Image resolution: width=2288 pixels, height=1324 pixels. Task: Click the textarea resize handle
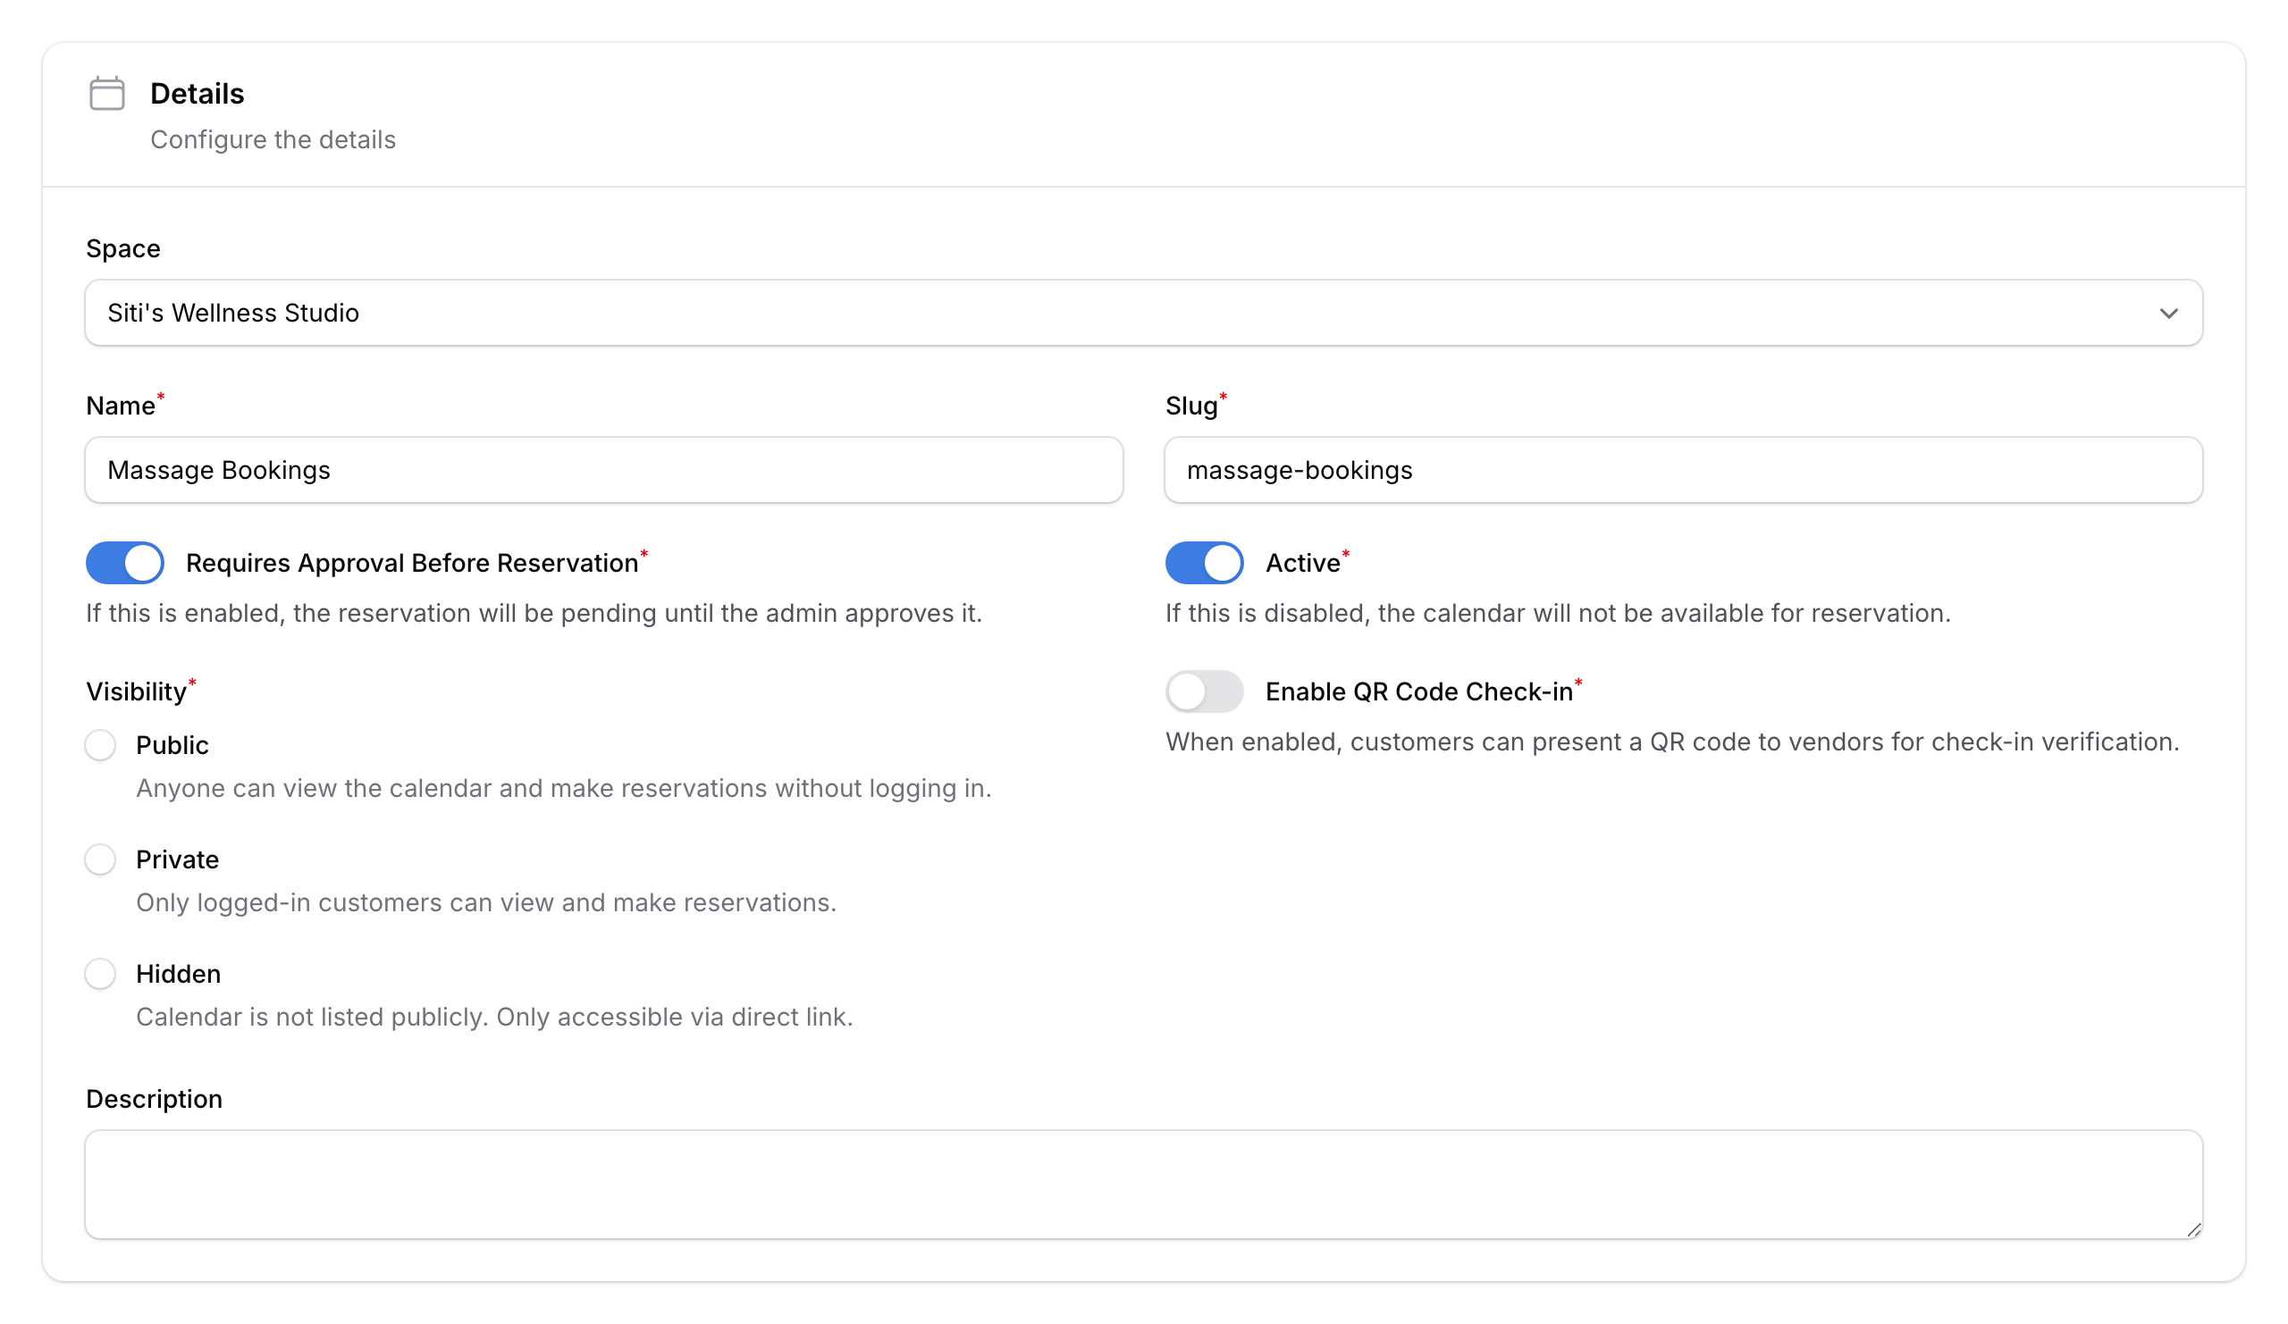[2192, 1230]
